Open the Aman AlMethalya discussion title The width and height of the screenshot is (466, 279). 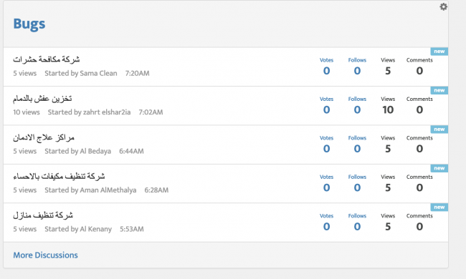click(x=59, y=176)
